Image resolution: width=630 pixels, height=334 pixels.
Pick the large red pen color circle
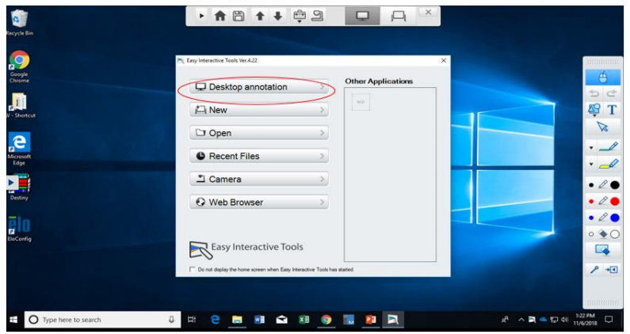pos(614,201)
